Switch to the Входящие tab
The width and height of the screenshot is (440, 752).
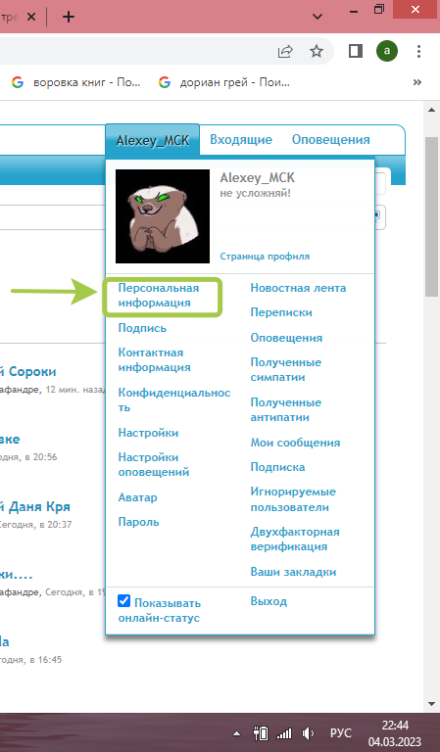241,140
